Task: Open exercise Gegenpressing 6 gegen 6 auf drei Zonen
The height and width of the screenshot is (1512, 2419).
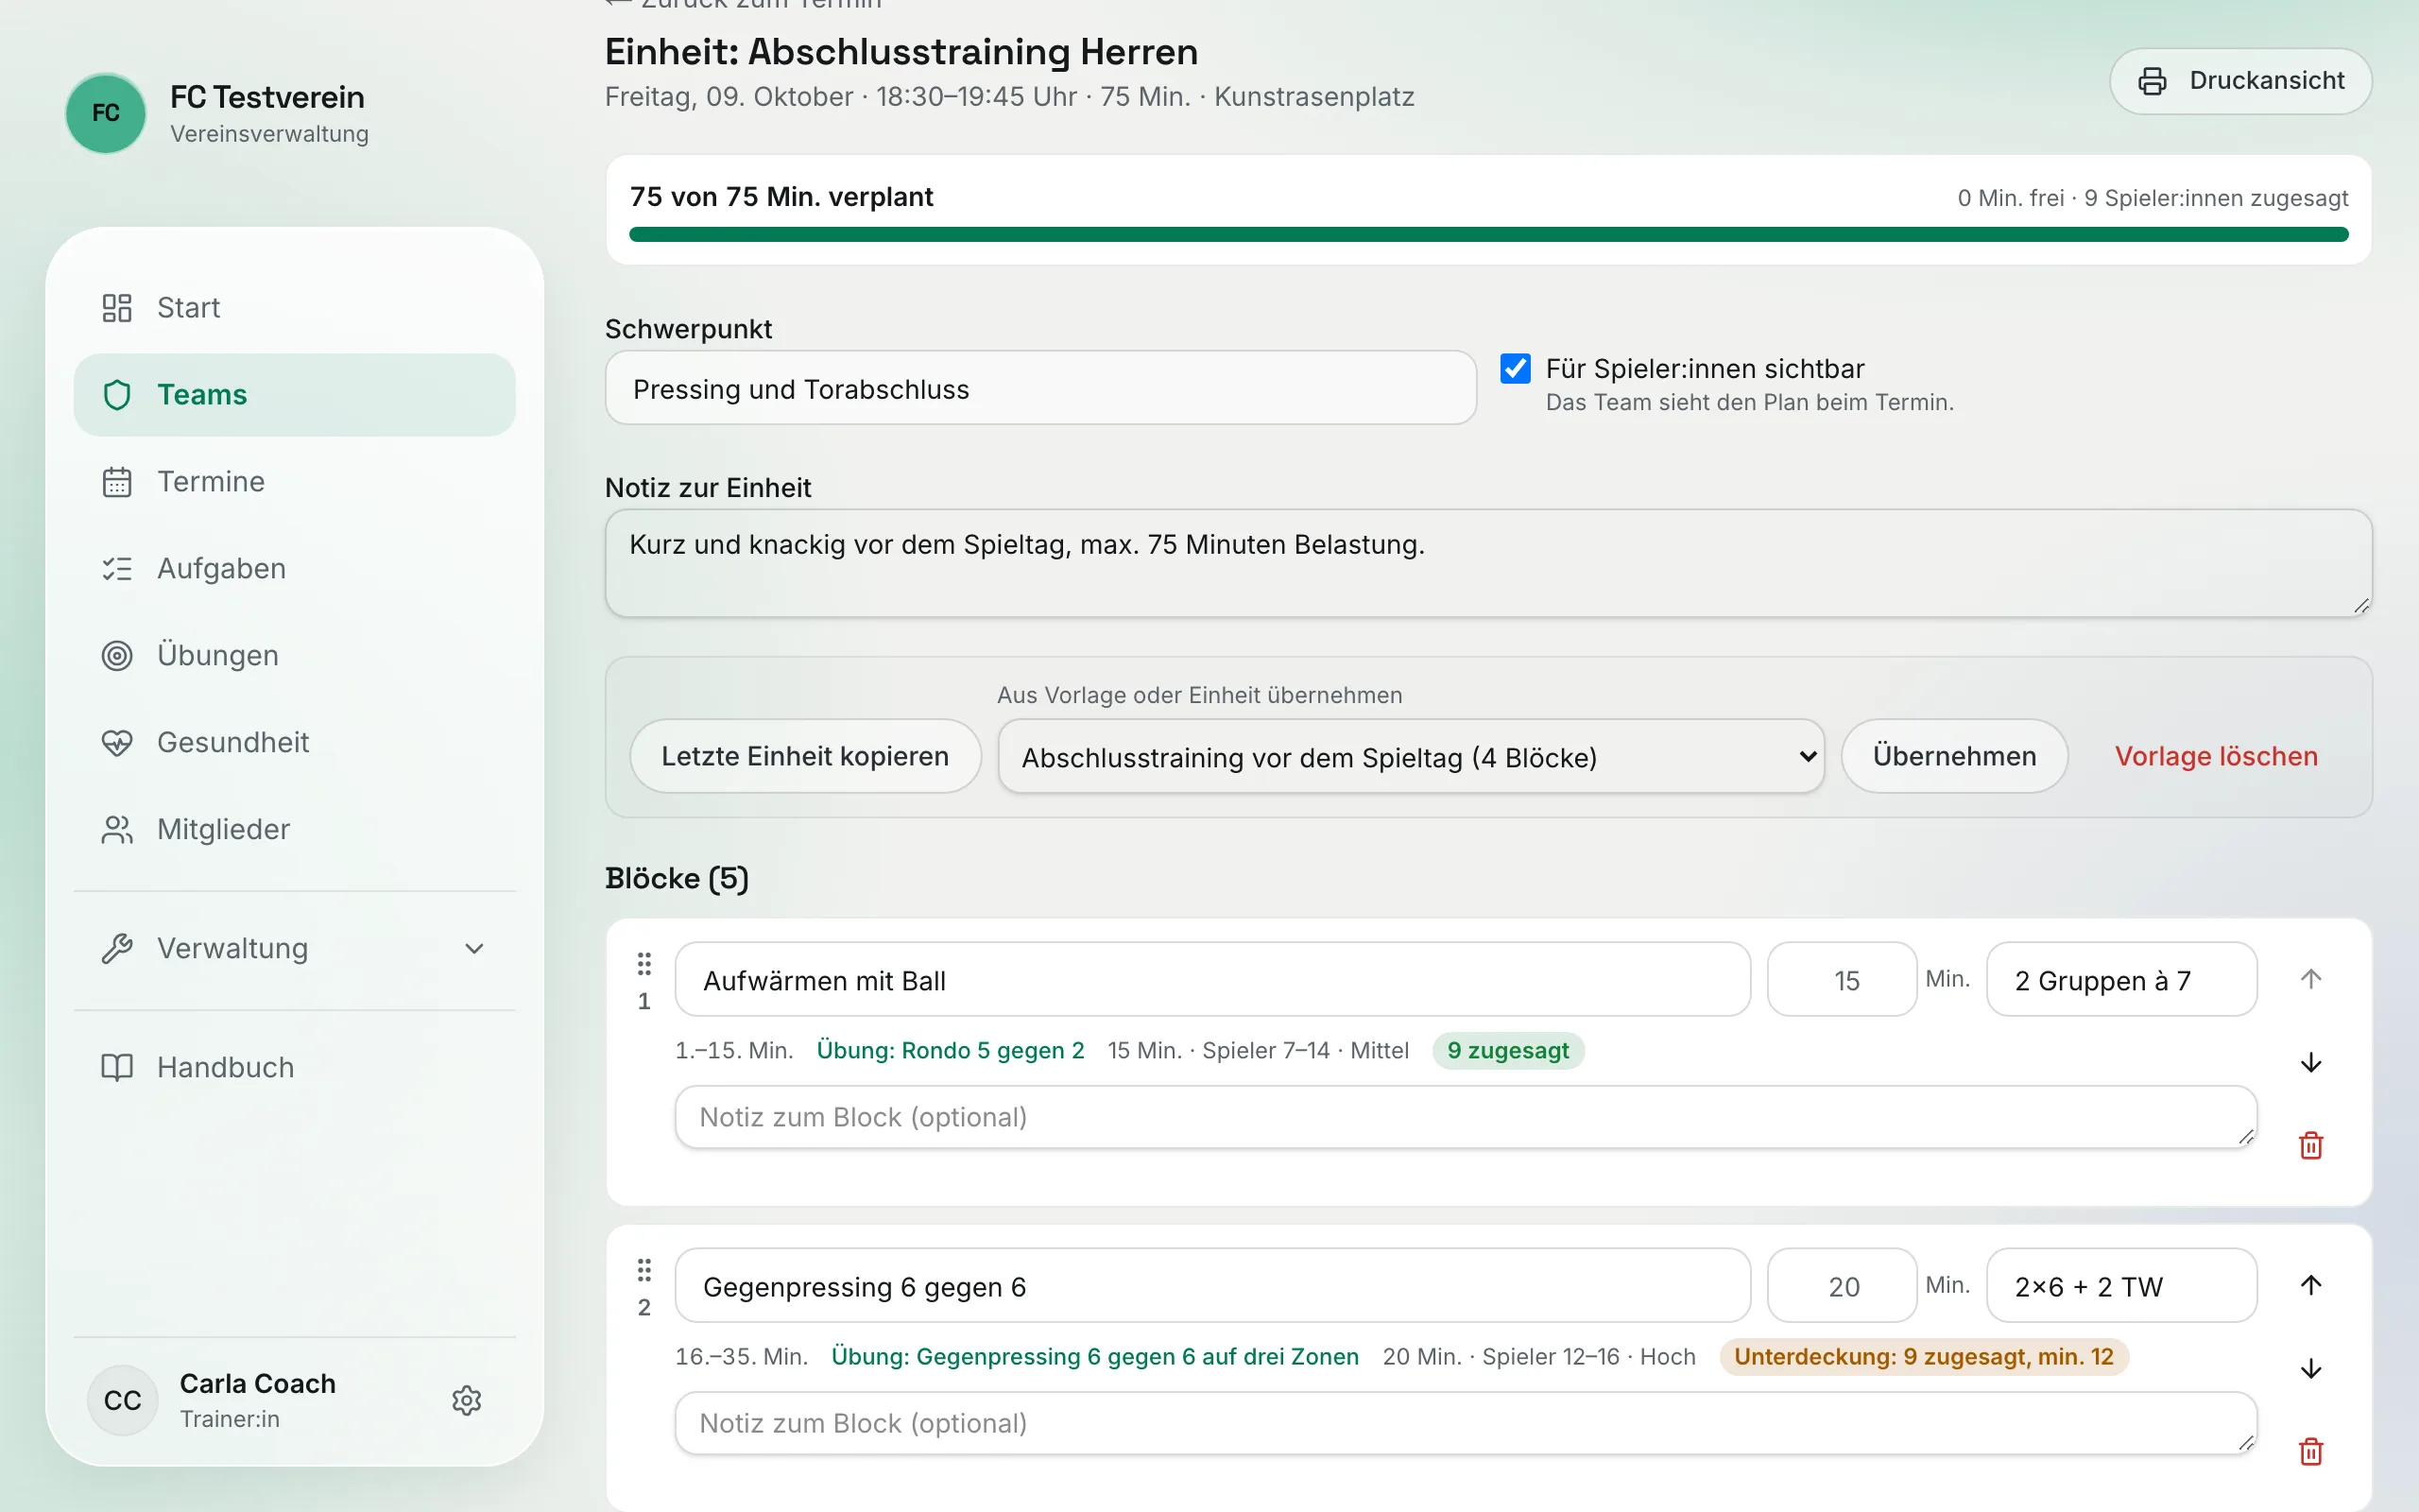Action: (x=1094, y=1356)
